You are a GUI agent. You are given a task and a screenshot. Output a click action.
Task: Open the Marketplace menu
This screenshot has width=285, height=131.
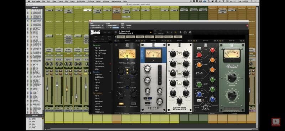pyautogui.click(x=116, y=1)
